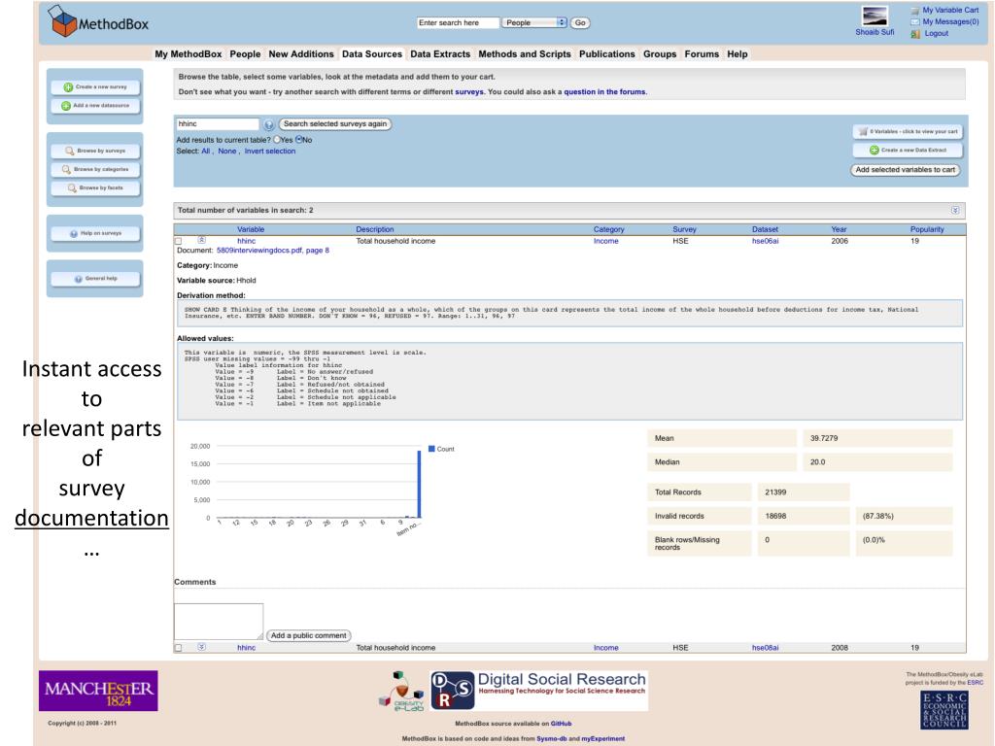995x746 pixels.
Task: Select the Data Sources tab
Action: coord(372,54)
